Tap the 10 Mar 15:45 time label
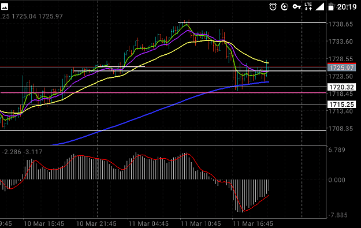 coord(44,223)
